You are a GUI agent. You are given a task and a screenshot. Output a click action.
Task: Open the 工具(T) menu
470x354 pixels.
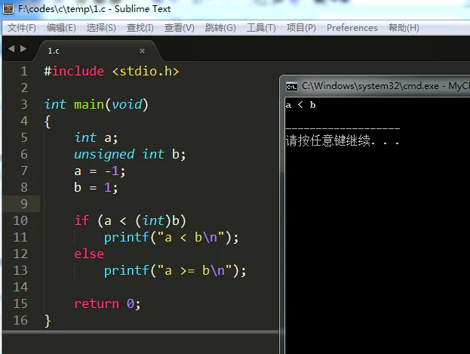(x=261, y=28)
